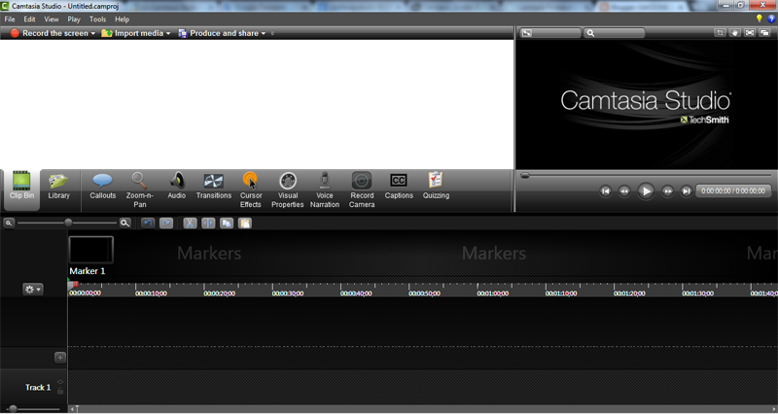Click Record the screen button
This screenshot has width=778, height=414.
[x=49, y=33]
